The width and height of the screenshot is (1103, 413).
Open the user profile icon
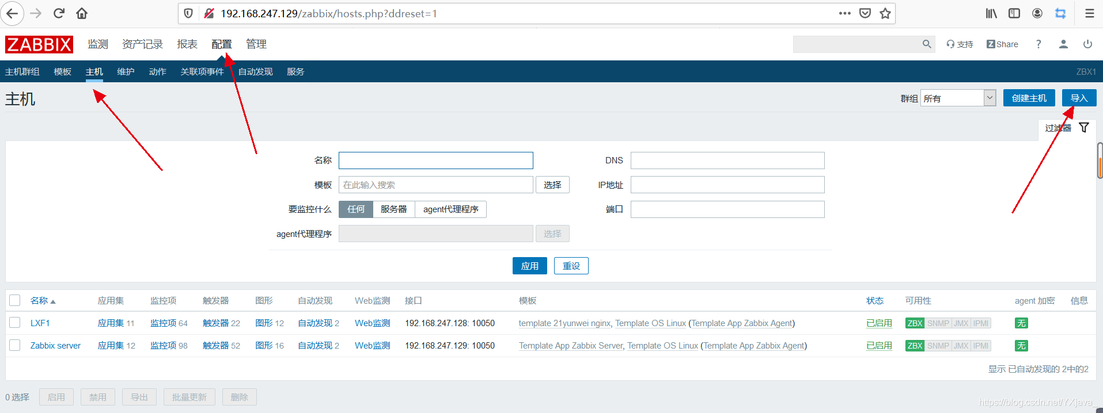(x=1063, y=44)
